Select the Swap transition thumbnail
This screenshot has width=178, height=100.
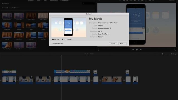tap(31, 25)
